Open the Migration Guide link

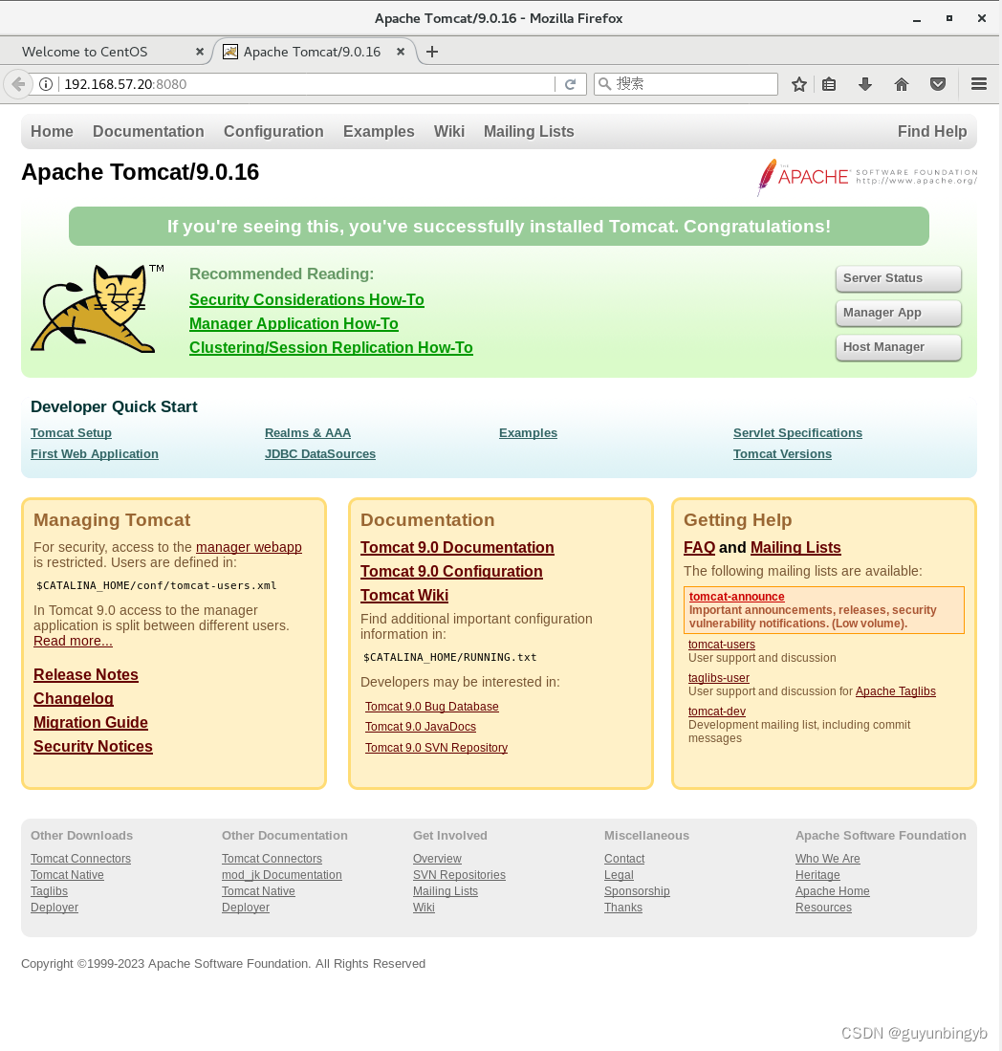coord(91,723)
